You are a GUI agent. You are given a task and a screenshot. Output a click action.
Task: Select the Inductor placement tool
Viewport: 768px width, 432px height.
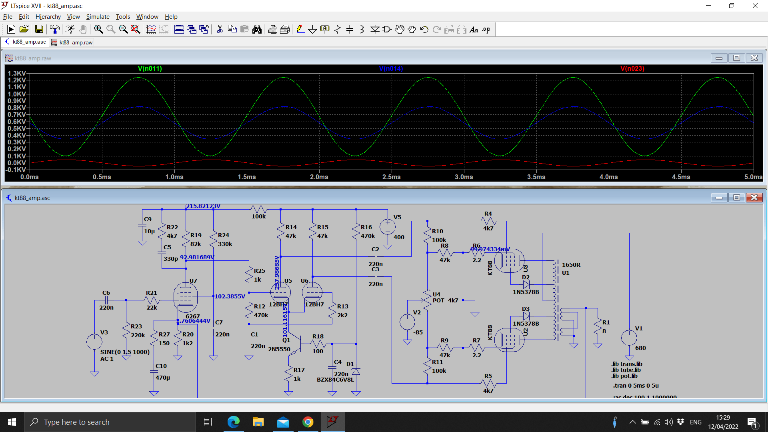(x=362, y=29)
